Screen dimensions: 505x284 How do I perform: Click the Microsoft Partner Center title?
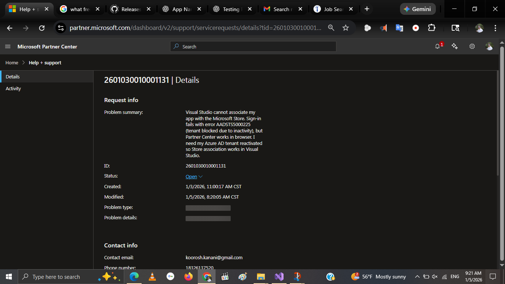47,47
